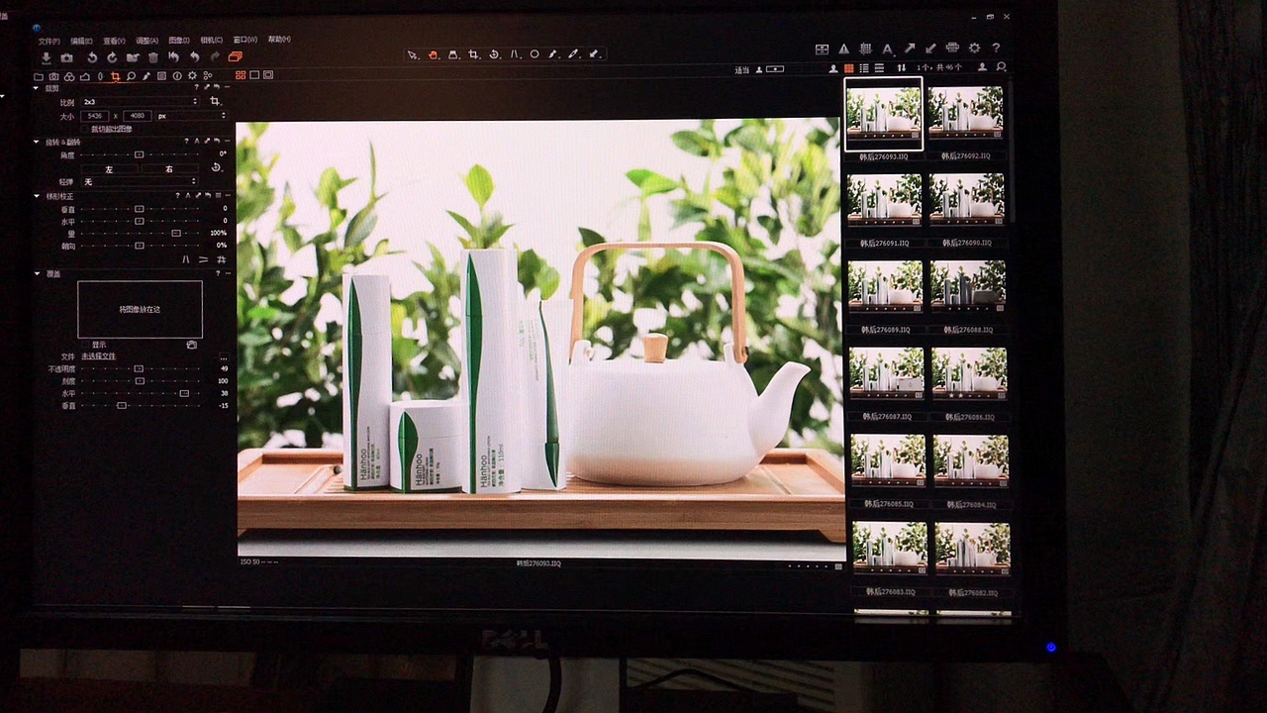
Task: Open Preferences gear icon top right
Action: click(x=974, y=49)
